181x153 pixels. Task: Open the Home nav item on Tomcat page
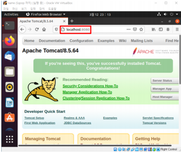point(29,41)
